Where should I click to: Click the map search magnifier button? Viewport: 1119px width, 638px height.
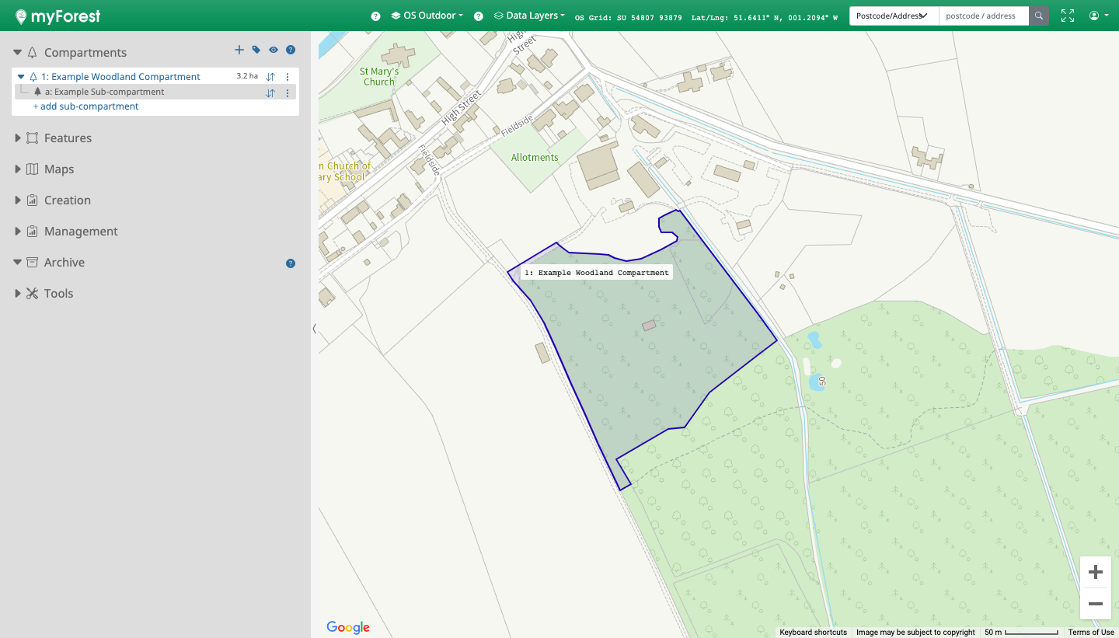1039,16
